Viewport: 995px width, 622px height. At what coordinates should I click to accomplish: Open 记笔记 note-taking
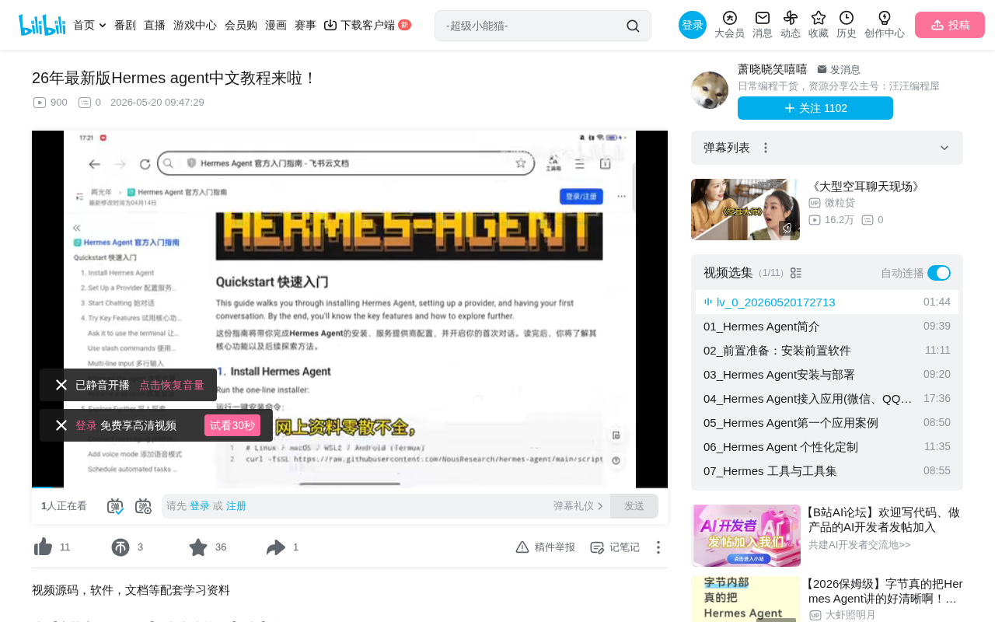click(x=615, y=547)
